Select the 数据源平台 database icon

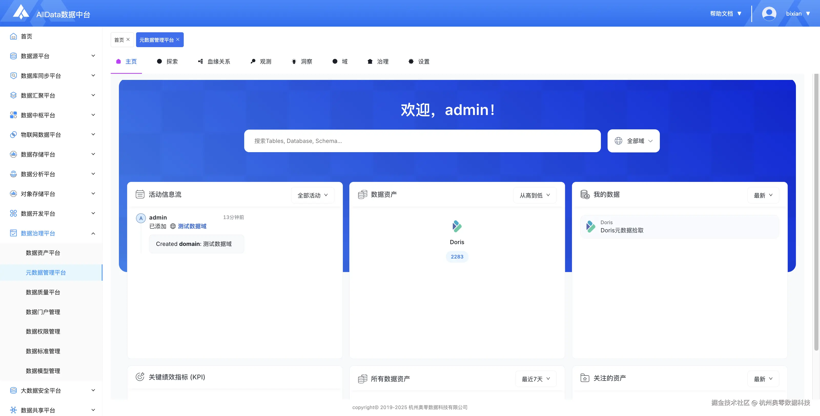(13, 56)
